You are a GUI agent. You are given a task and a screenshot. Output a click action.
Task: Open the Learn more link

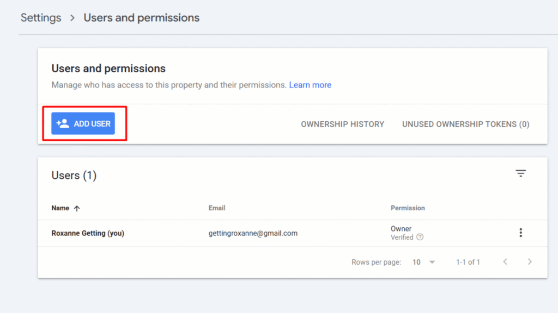[x=310, y=85]
